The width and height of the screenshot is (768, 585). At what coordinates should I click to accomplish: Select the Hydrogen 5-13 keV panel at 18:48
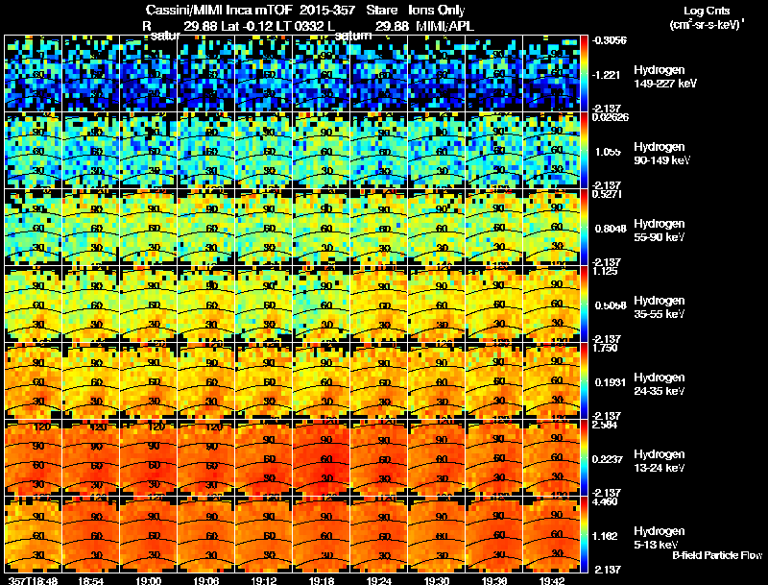point(34,534)
